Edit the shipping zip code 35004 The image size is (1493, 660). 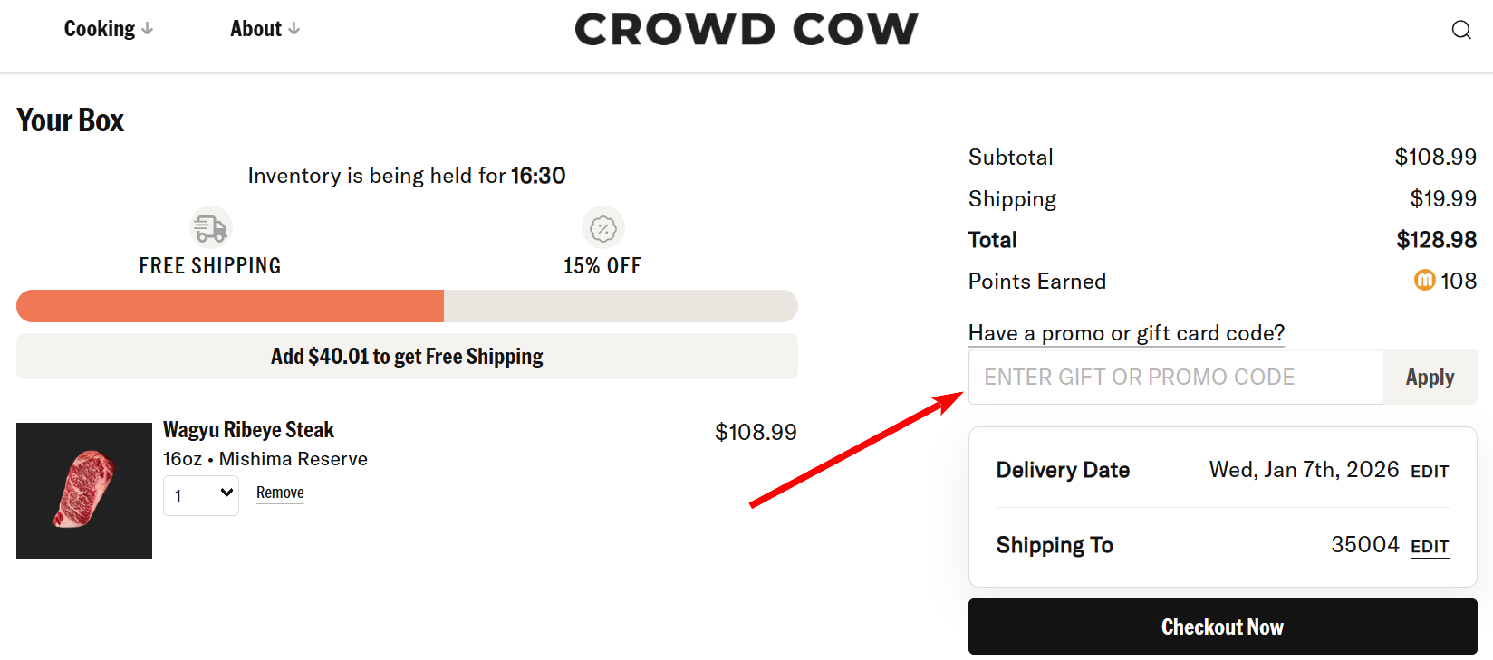pos(1430,547)
